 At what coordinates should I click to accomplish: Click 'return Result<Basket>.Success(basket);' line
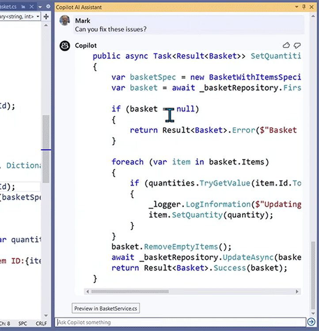pyautogui.click(x=199, y=268)
